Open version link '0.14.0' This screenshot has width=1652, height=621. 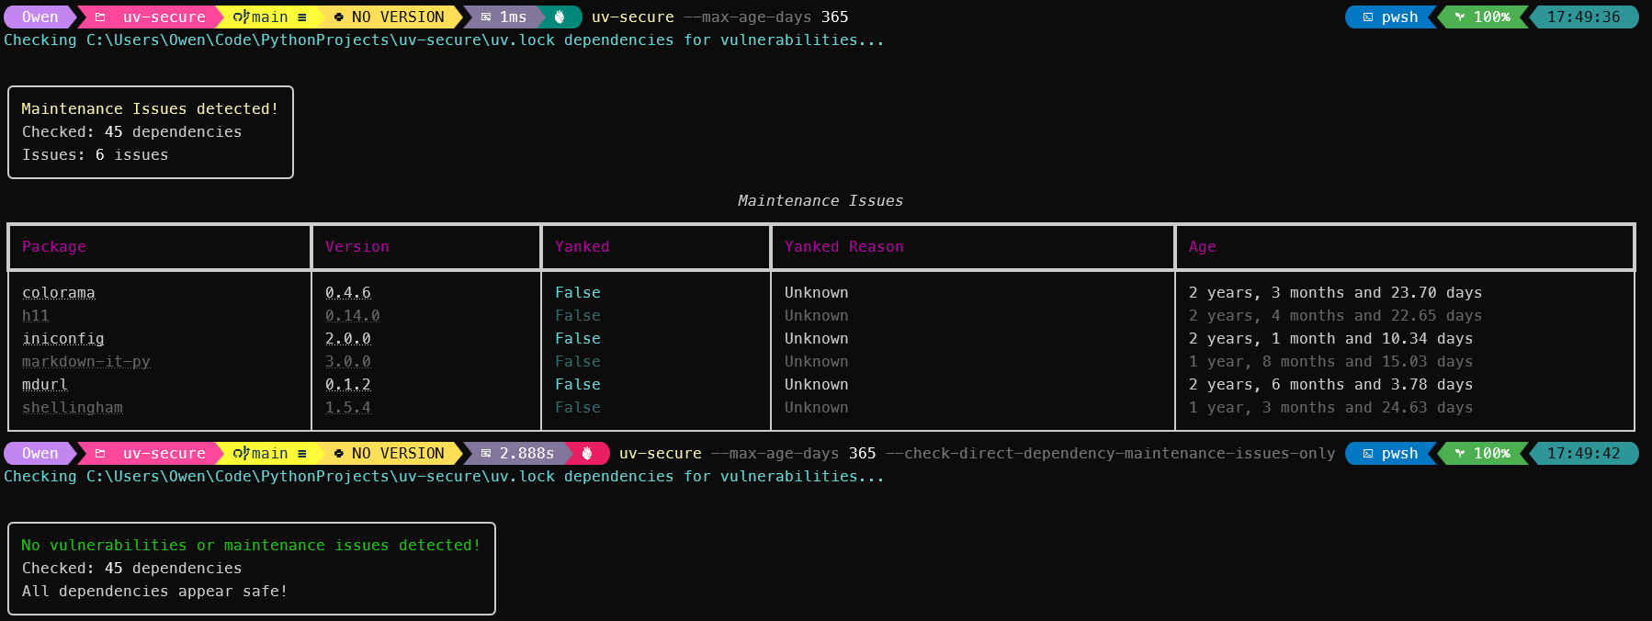[x=353, y=316]
